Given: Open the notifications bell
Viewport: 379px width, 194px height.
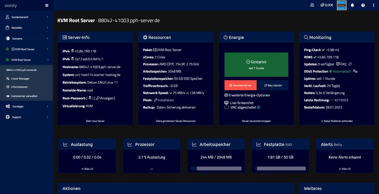Looking at the screenshot, I should pyautogui.click(x=352, y=5).
